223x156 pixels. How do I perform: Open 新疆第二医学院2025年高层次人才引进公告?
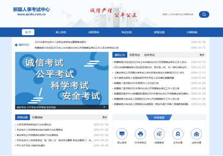pyautogui.click(x=136, y=83)
